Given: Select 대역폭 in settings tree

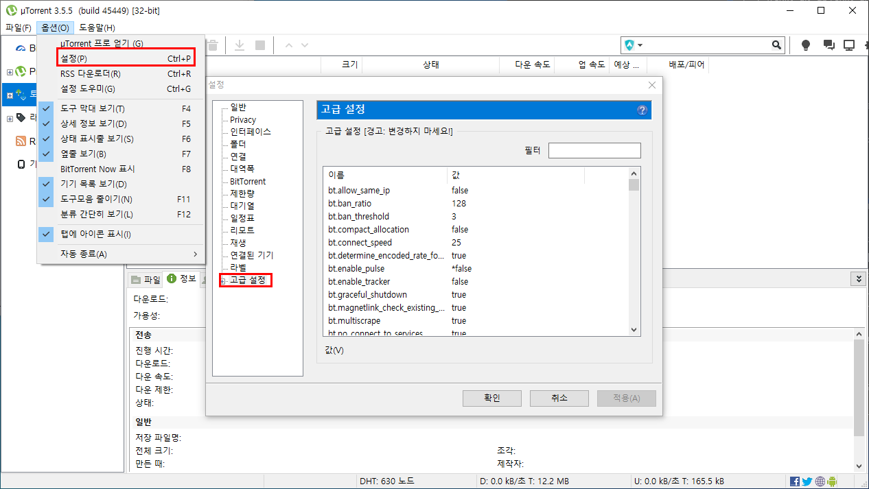Looking at the screenshot, I should 243,169.
